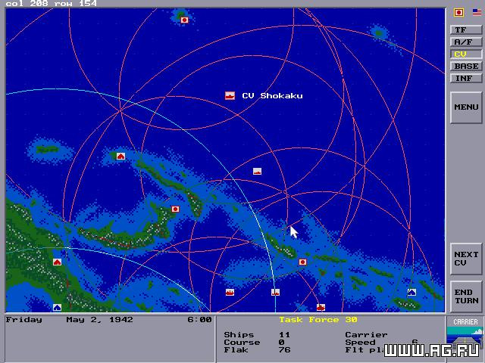Click the 'CV Shokaku' map label
This screenshot has height=363, width=485.
[272, 96]
